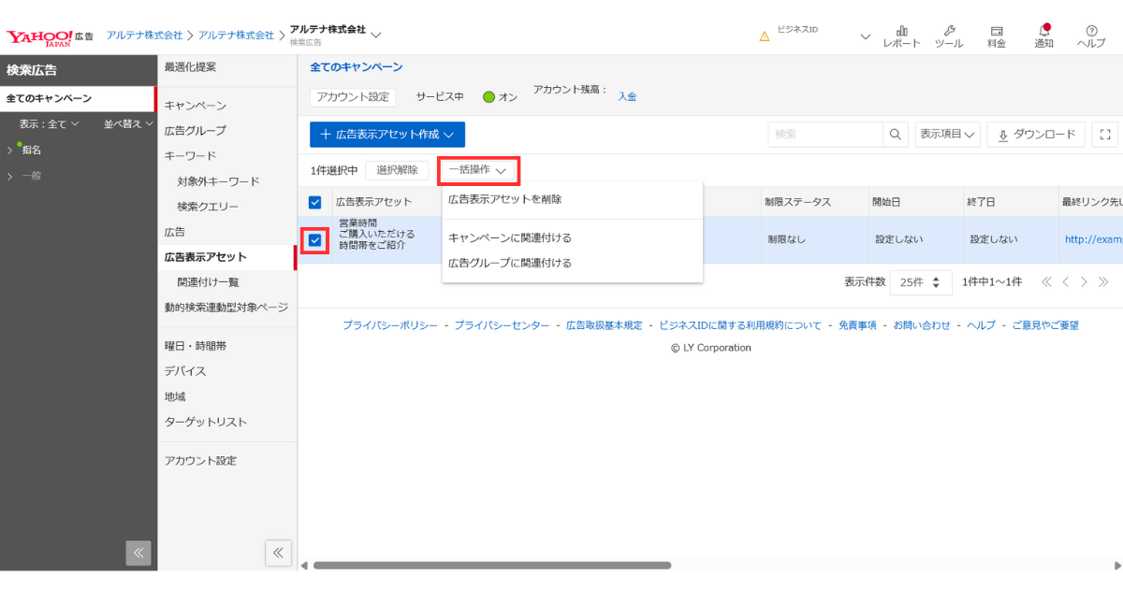Select キーワード in side menu
The height and width of the screenshot is (589, 1123).
coord(190,156)
